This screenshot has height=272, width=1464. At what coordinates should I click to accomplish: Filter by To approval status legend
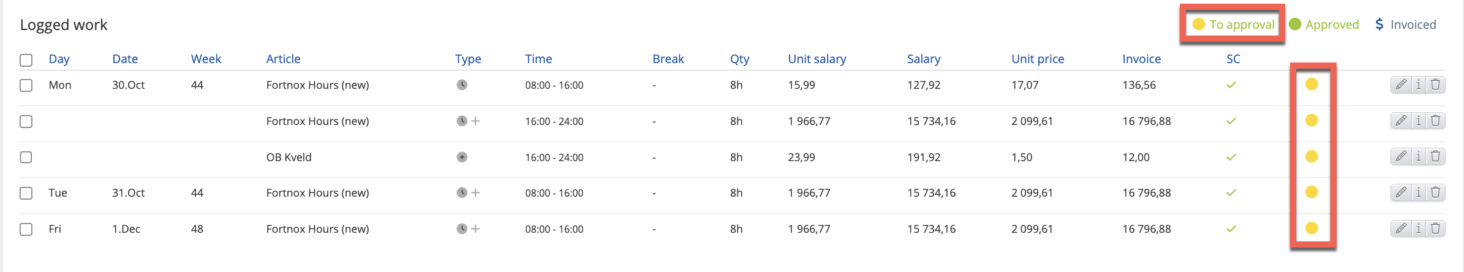(1233, 25)
